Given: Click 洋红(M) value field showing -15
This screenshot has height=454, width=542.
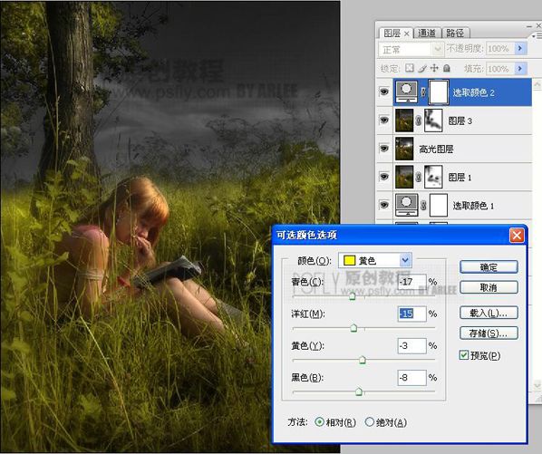Looking at the screenshot, I should pos(411,314).
